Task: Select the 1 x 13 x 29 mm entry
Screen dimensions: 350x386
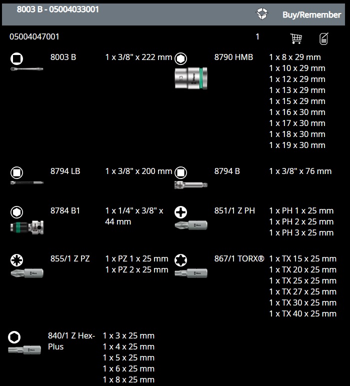Action: (297, 90)
